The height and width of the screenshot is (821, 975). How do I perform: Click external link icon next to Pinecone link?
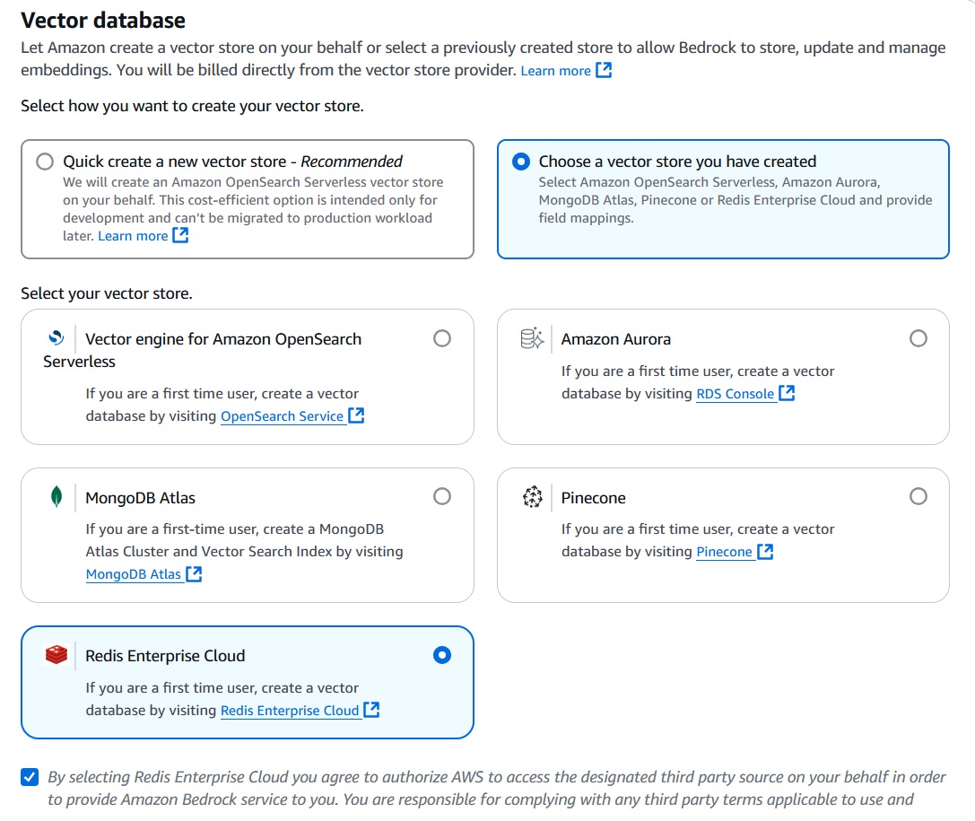(764, 551)
